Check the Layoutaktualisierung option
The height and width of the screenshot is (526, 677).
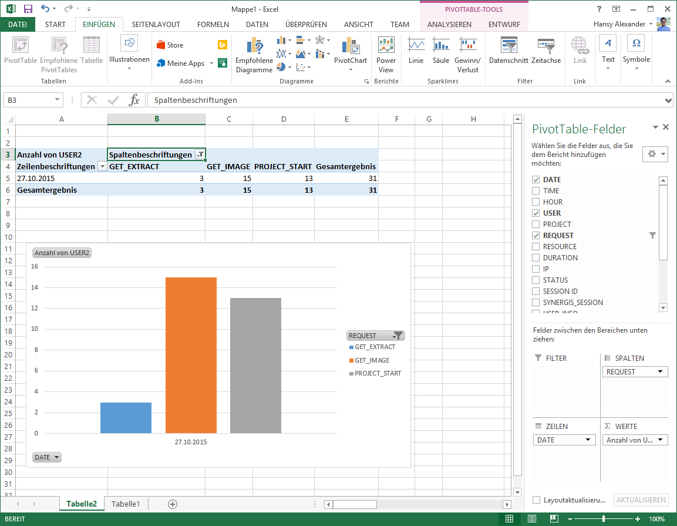(x=535, y=500)
